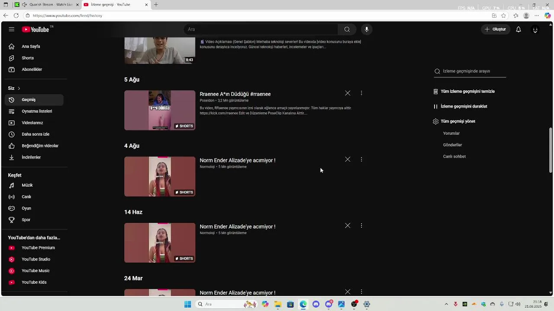Open Oynatma listeleri in sidebar
Image resolution: width=554 pixels, height=311 pixels.
(x=34, y=111)
